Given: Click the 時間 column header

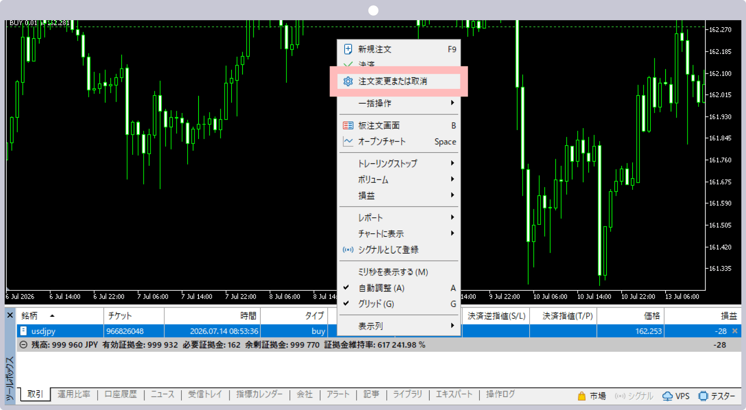Looking at the screenshot, I should click(213, 316).
